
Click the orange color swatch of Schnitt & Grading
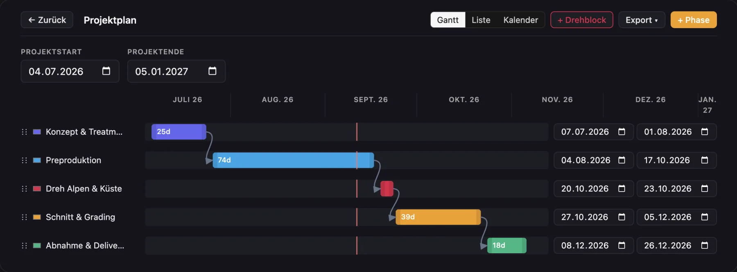(37, 217)
